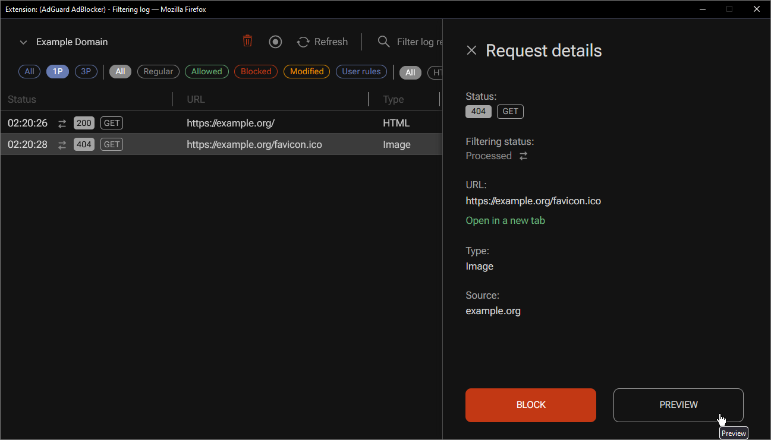Enable the 3P third-party filter
The image size is (771, 440).
point(86,71)
